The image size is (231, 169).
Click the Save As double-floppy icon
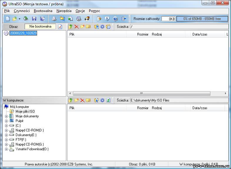click(42, 19)
